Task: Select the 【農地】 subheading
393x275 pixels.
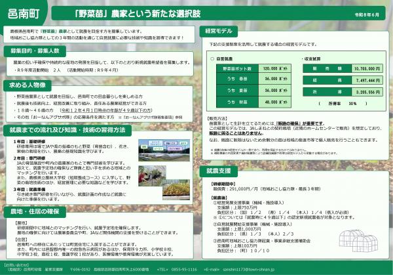Action: [x=22, y=222]
